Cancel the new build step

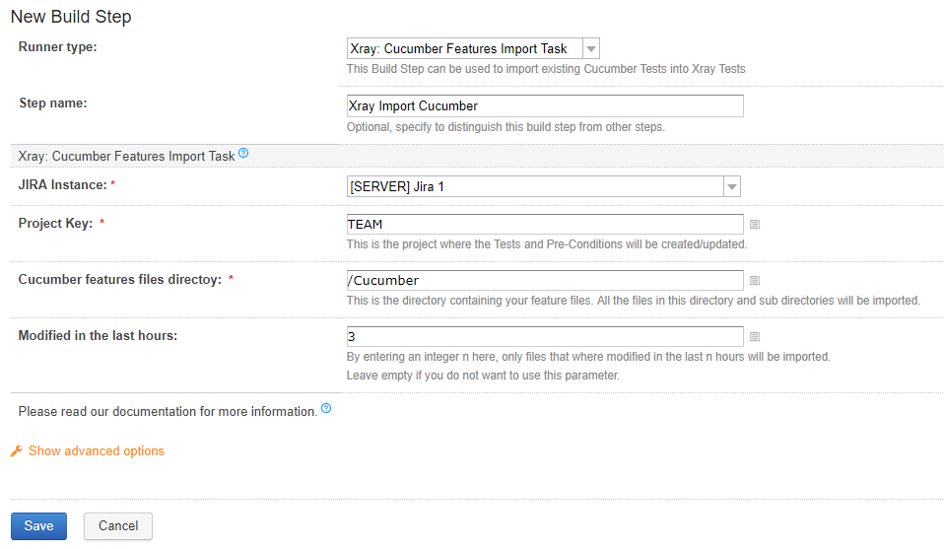(x=118, y=526)
